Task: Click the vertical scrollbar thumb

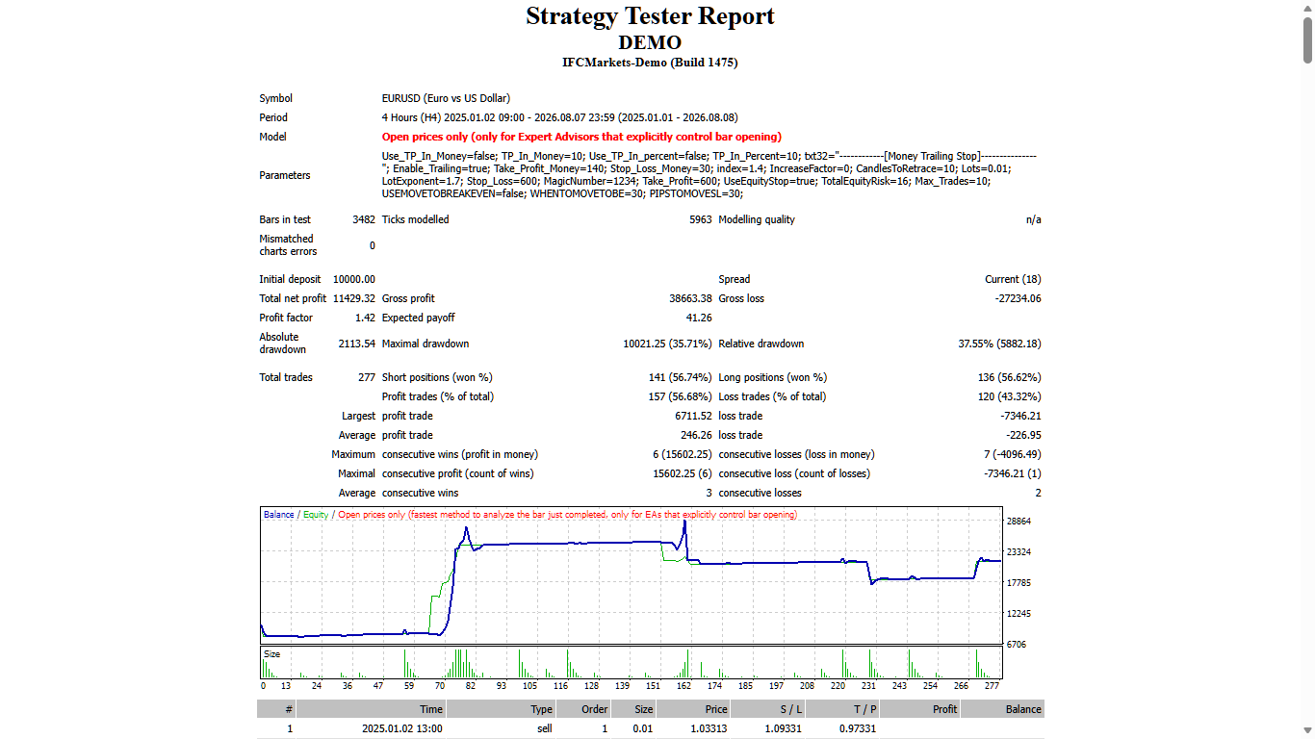Action: (x=1307, y=38)
